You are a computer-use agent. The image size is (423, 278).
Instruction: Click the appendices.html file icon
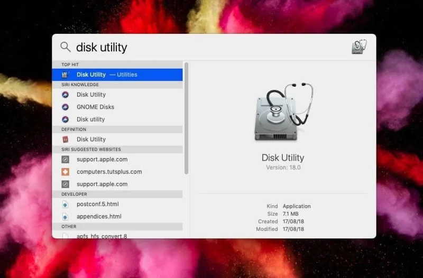coord(65,217)
